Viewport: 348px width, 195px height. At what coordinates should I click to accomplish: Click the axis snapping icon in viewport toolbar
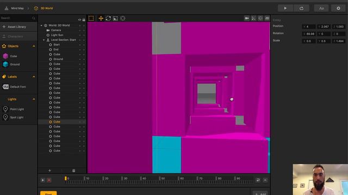253,18
